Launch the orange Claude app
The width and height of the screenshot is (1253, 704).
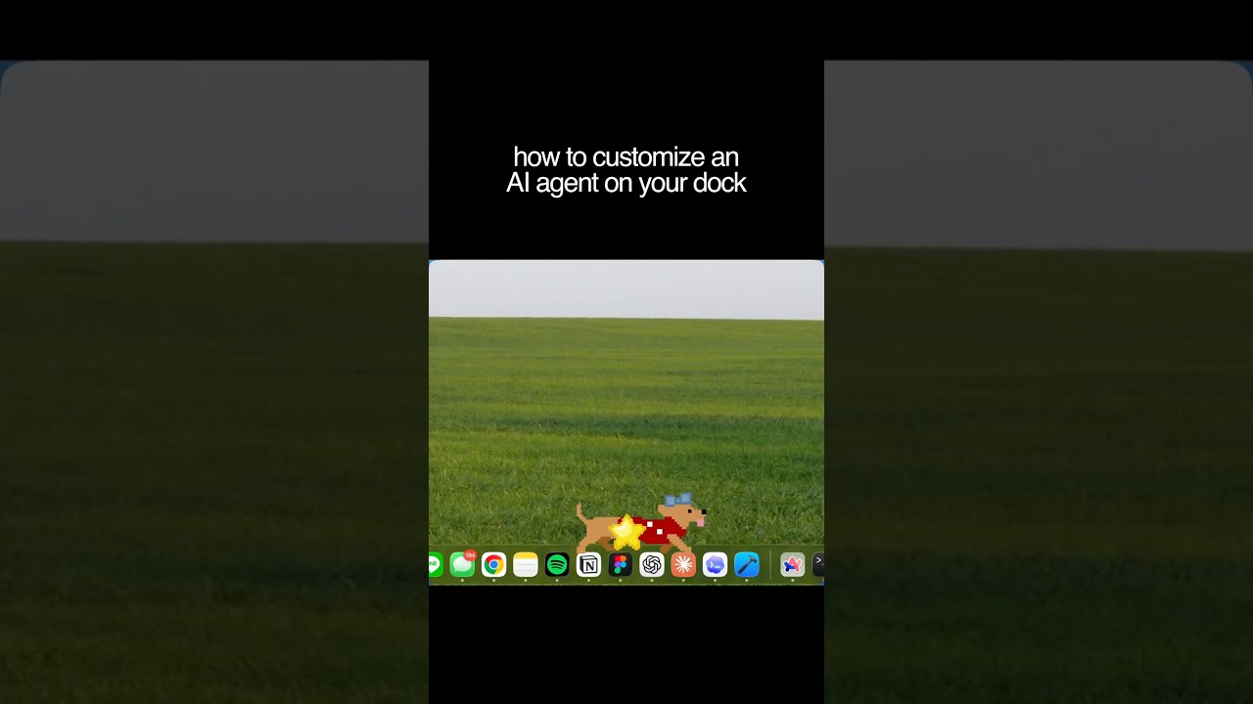(x=683, y=564)
